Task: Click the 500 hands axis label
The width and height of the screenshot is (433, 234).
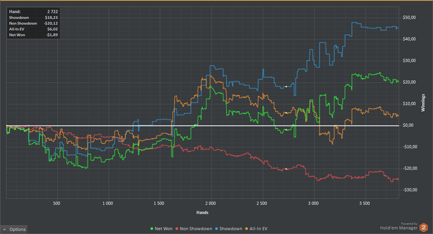Action: pos(56,203)
